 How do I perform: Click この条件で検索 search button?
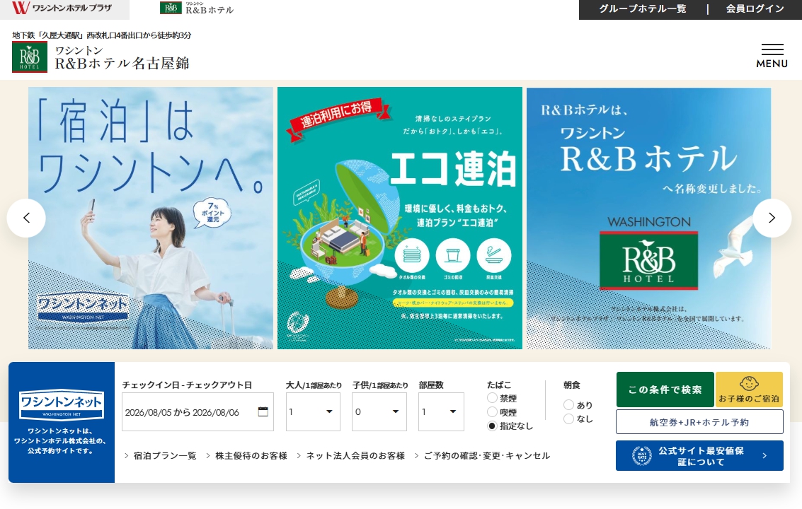coord(665,390)
